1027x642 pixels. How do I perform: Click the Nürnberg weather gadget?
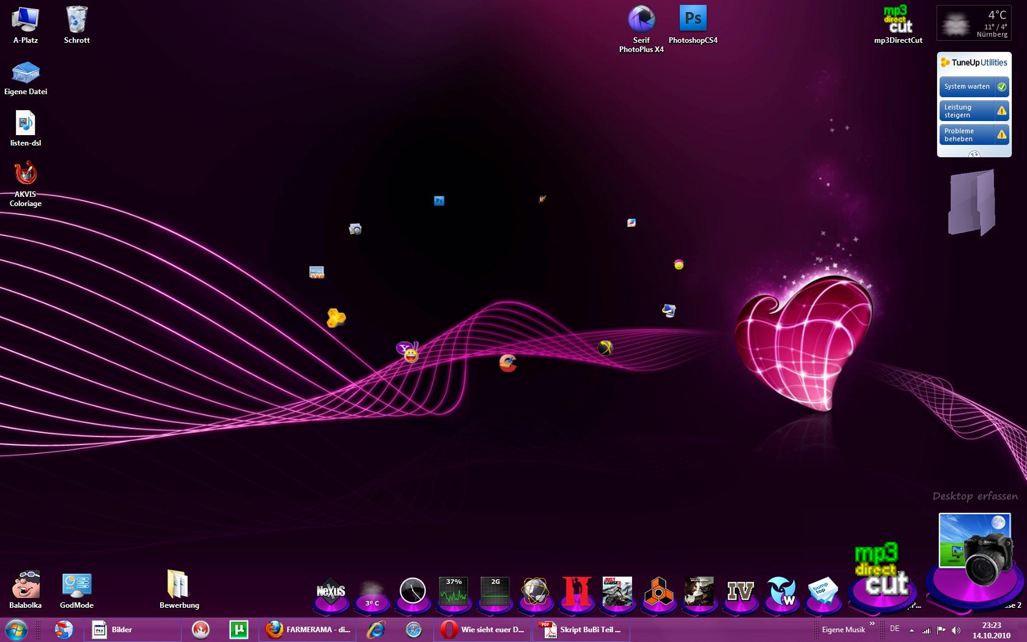point(974,23)
